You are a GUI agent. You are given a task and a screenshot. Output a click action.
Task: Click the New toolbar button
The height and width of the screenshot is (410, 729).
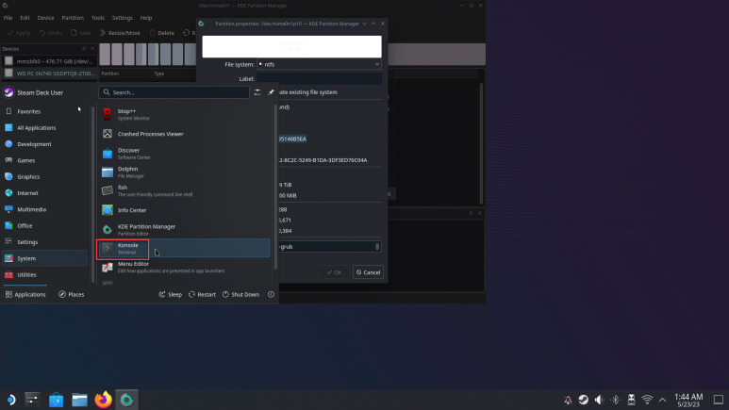pos(81,33)
